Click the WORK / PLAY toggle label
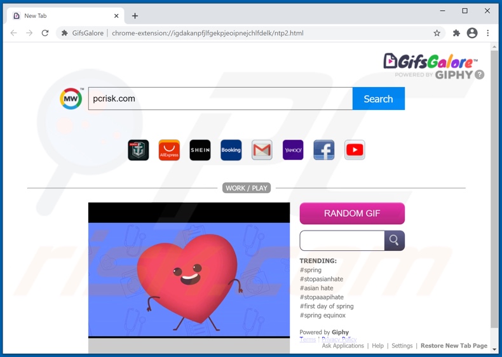This screenshot has width=502, height=357. click(246, 188)
